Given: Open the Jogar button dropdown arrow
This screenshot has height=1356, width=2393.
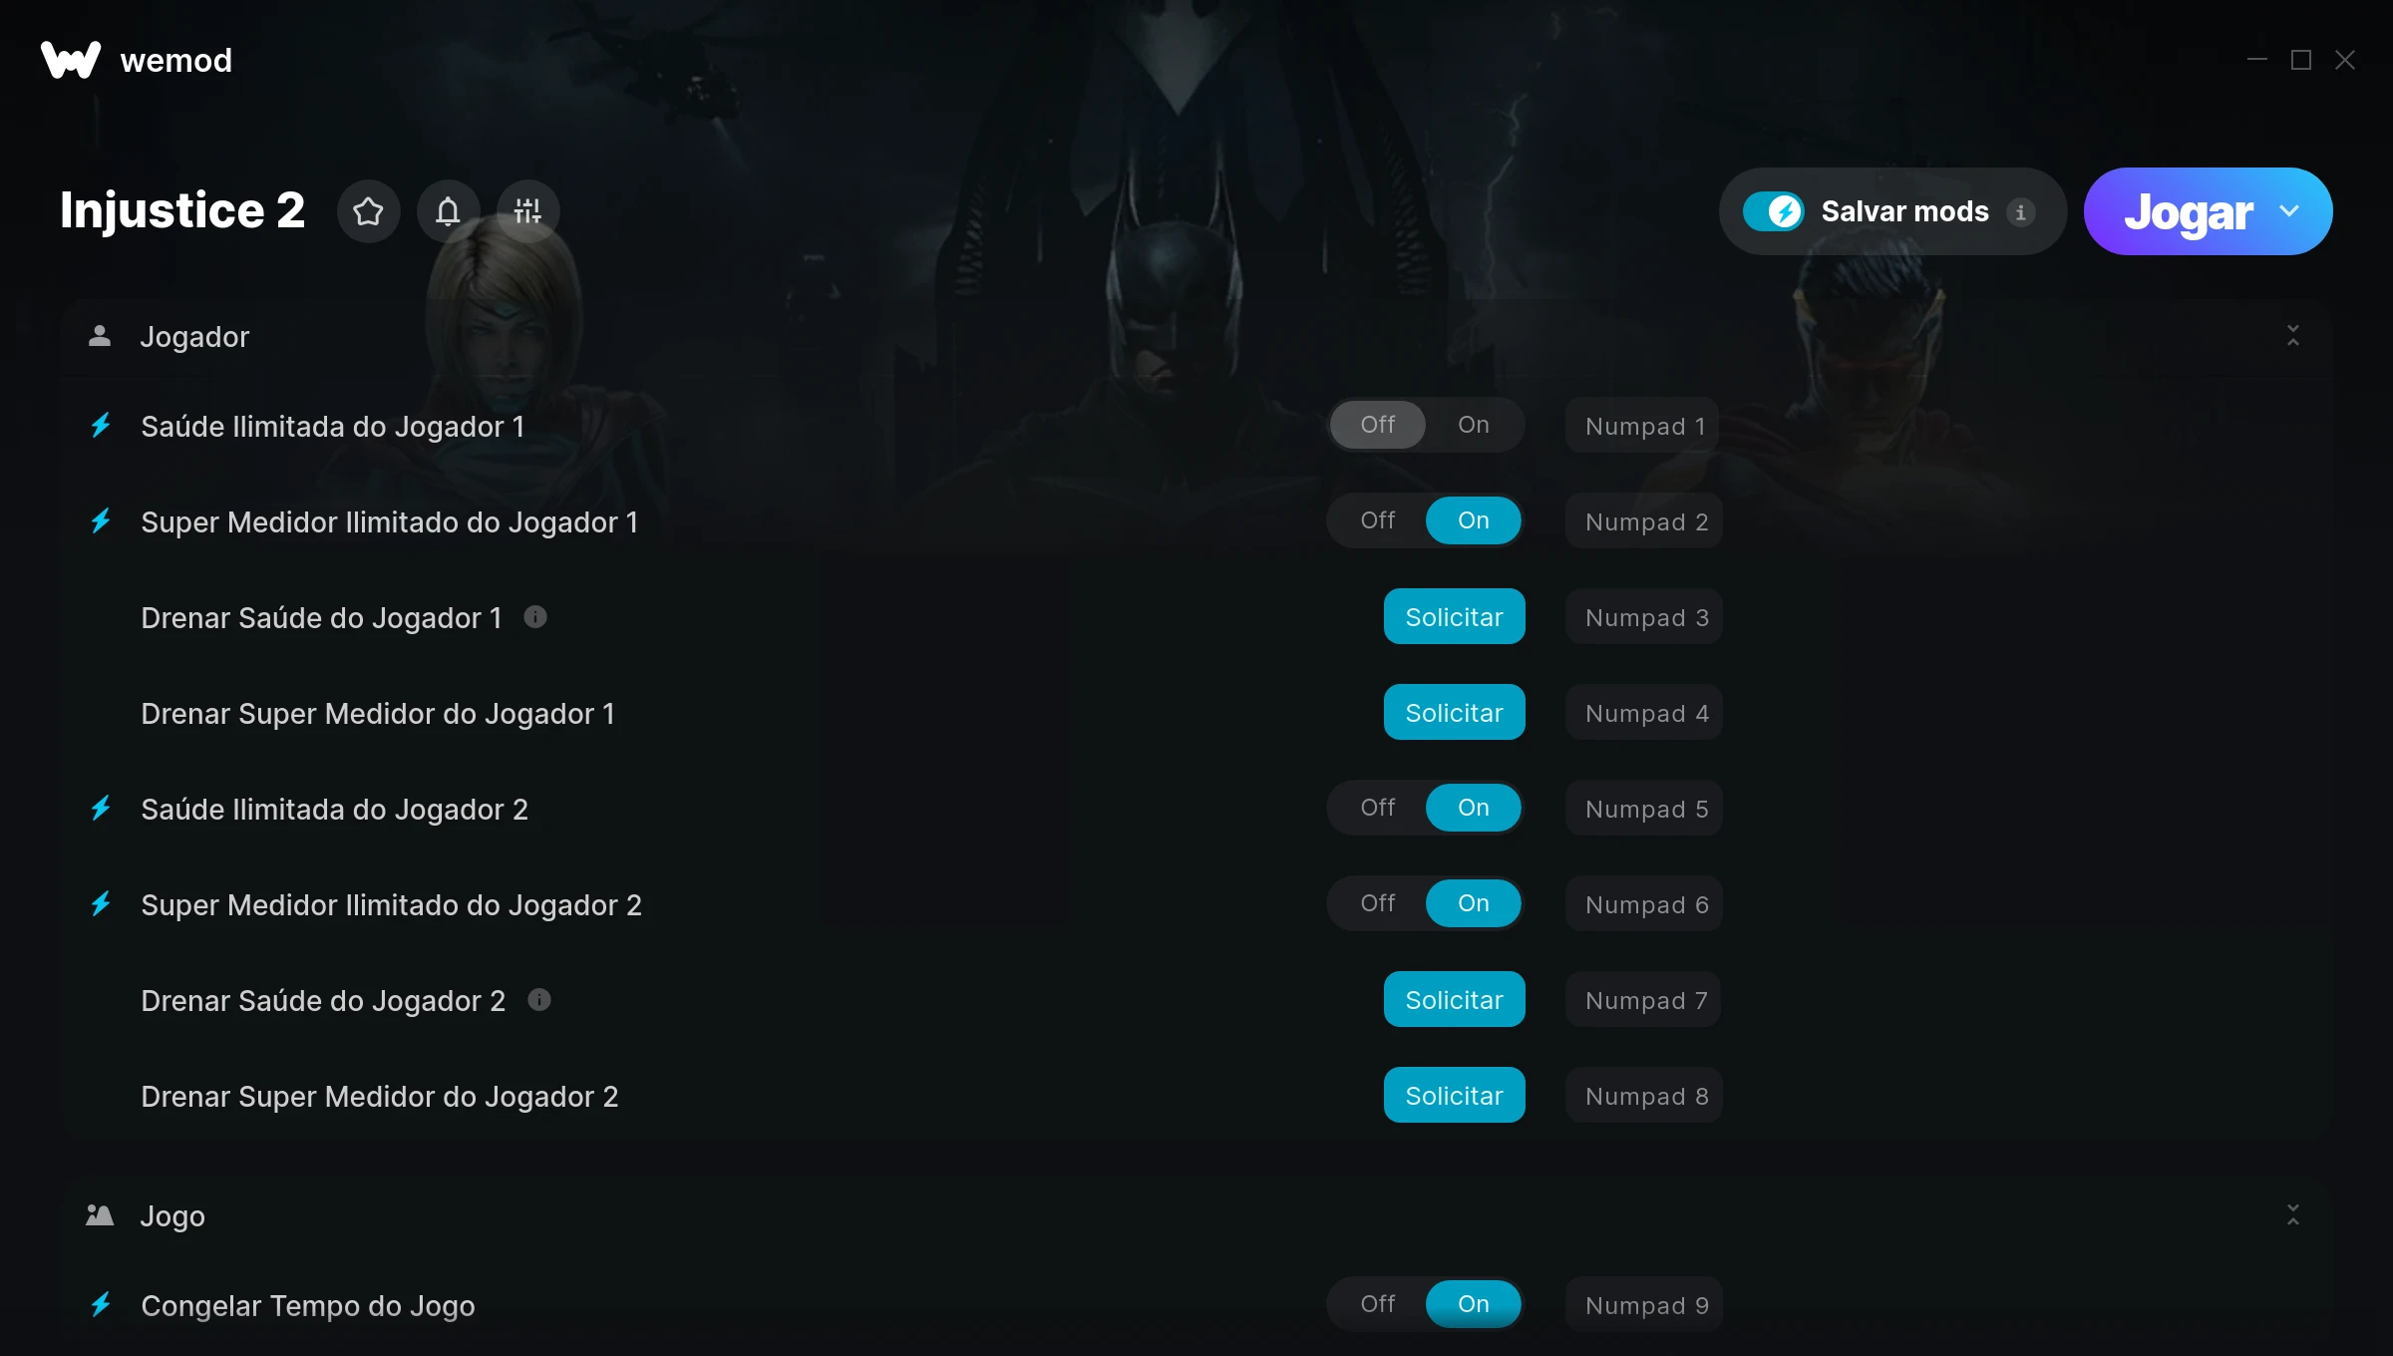Looking at the screenshot, I should [2289, 211].
